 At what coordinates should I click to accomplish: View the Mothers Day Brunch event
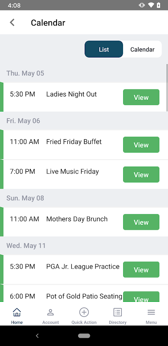pos(141,222)
